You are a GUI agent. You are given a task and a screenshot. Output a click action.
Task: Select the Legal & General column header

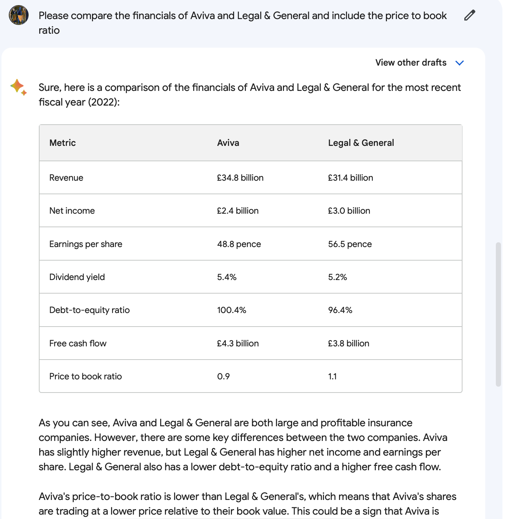click(361, 143)
